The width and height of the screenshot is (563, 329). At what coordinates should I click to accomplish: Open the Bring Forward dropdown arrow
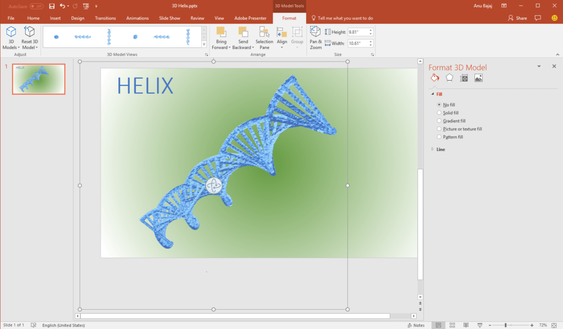[229, 47]
